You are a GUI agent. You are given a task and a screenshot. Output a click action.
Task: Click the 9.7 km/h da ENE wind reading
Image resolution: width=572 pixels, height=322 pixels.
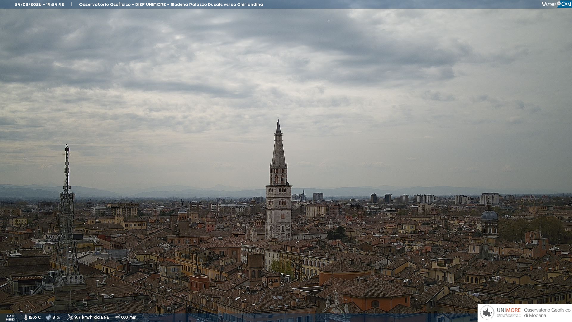point(92,317)
